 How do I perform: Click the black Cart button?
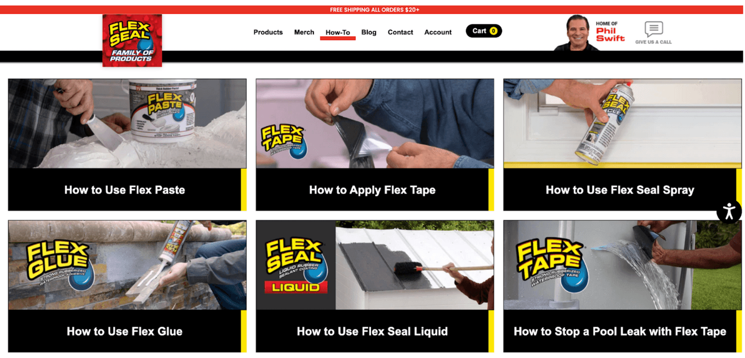click(x=484, y=31)
